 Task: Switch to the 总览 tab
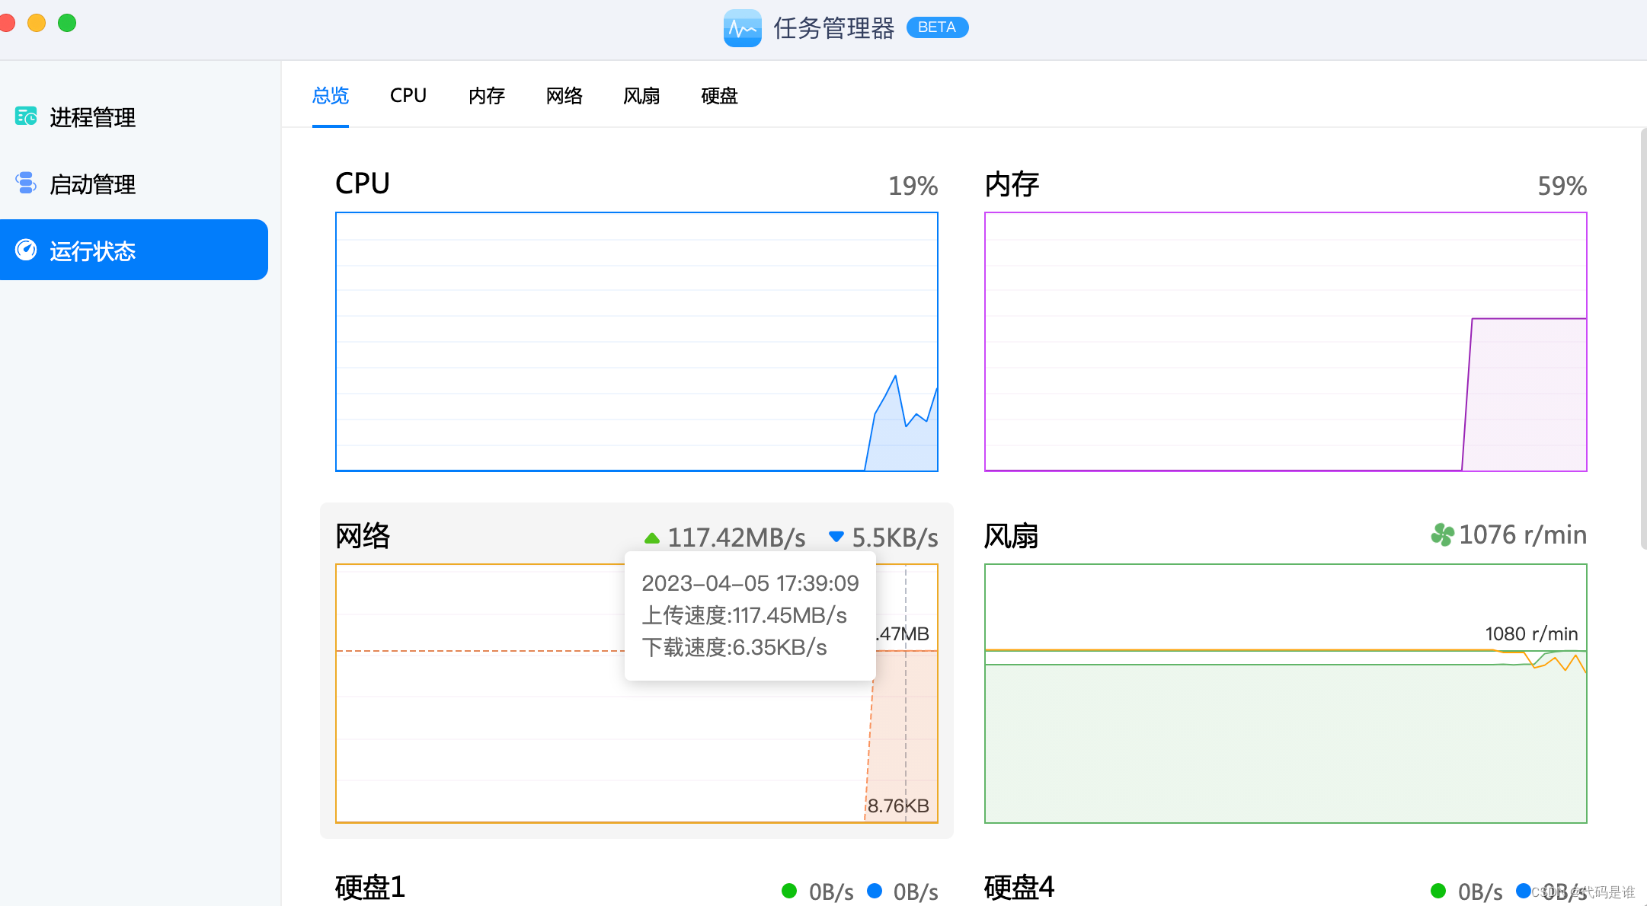click(331, 96)
